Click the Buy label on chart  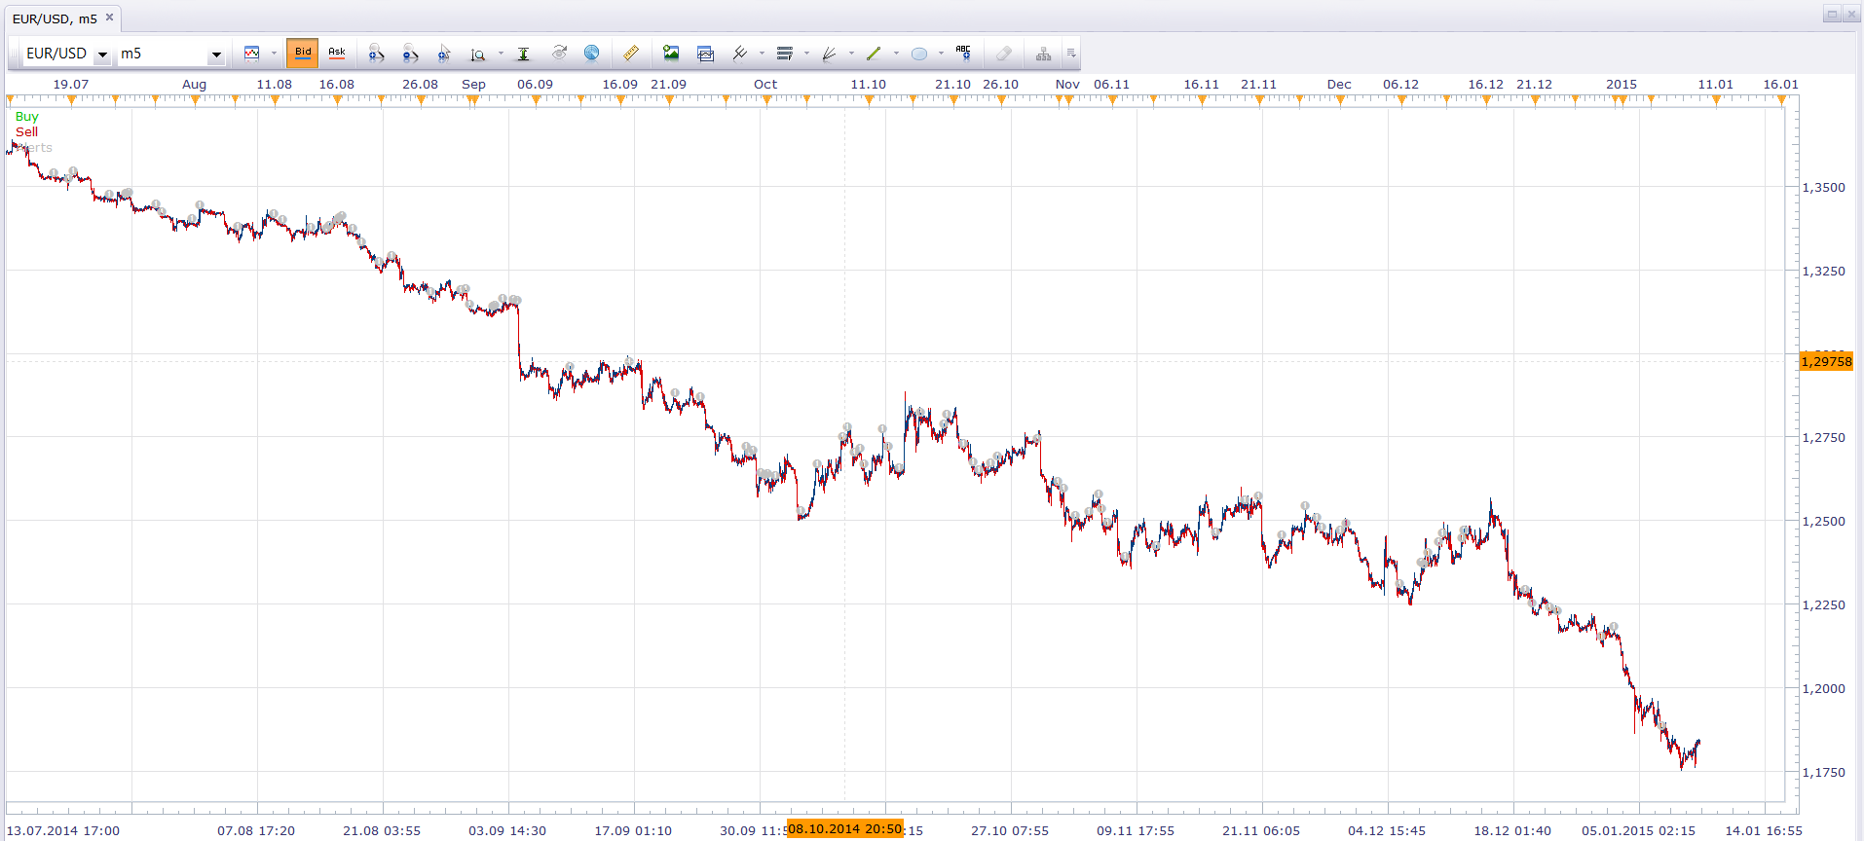point(26,116)
